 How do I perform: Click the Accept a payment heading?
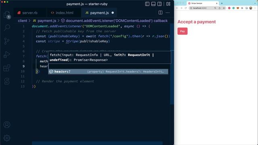point(196,22)
